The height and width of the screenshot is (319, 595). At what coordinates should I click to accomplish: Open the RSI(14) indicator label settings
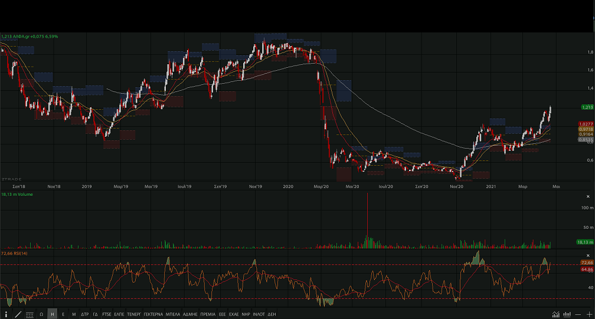14,253
